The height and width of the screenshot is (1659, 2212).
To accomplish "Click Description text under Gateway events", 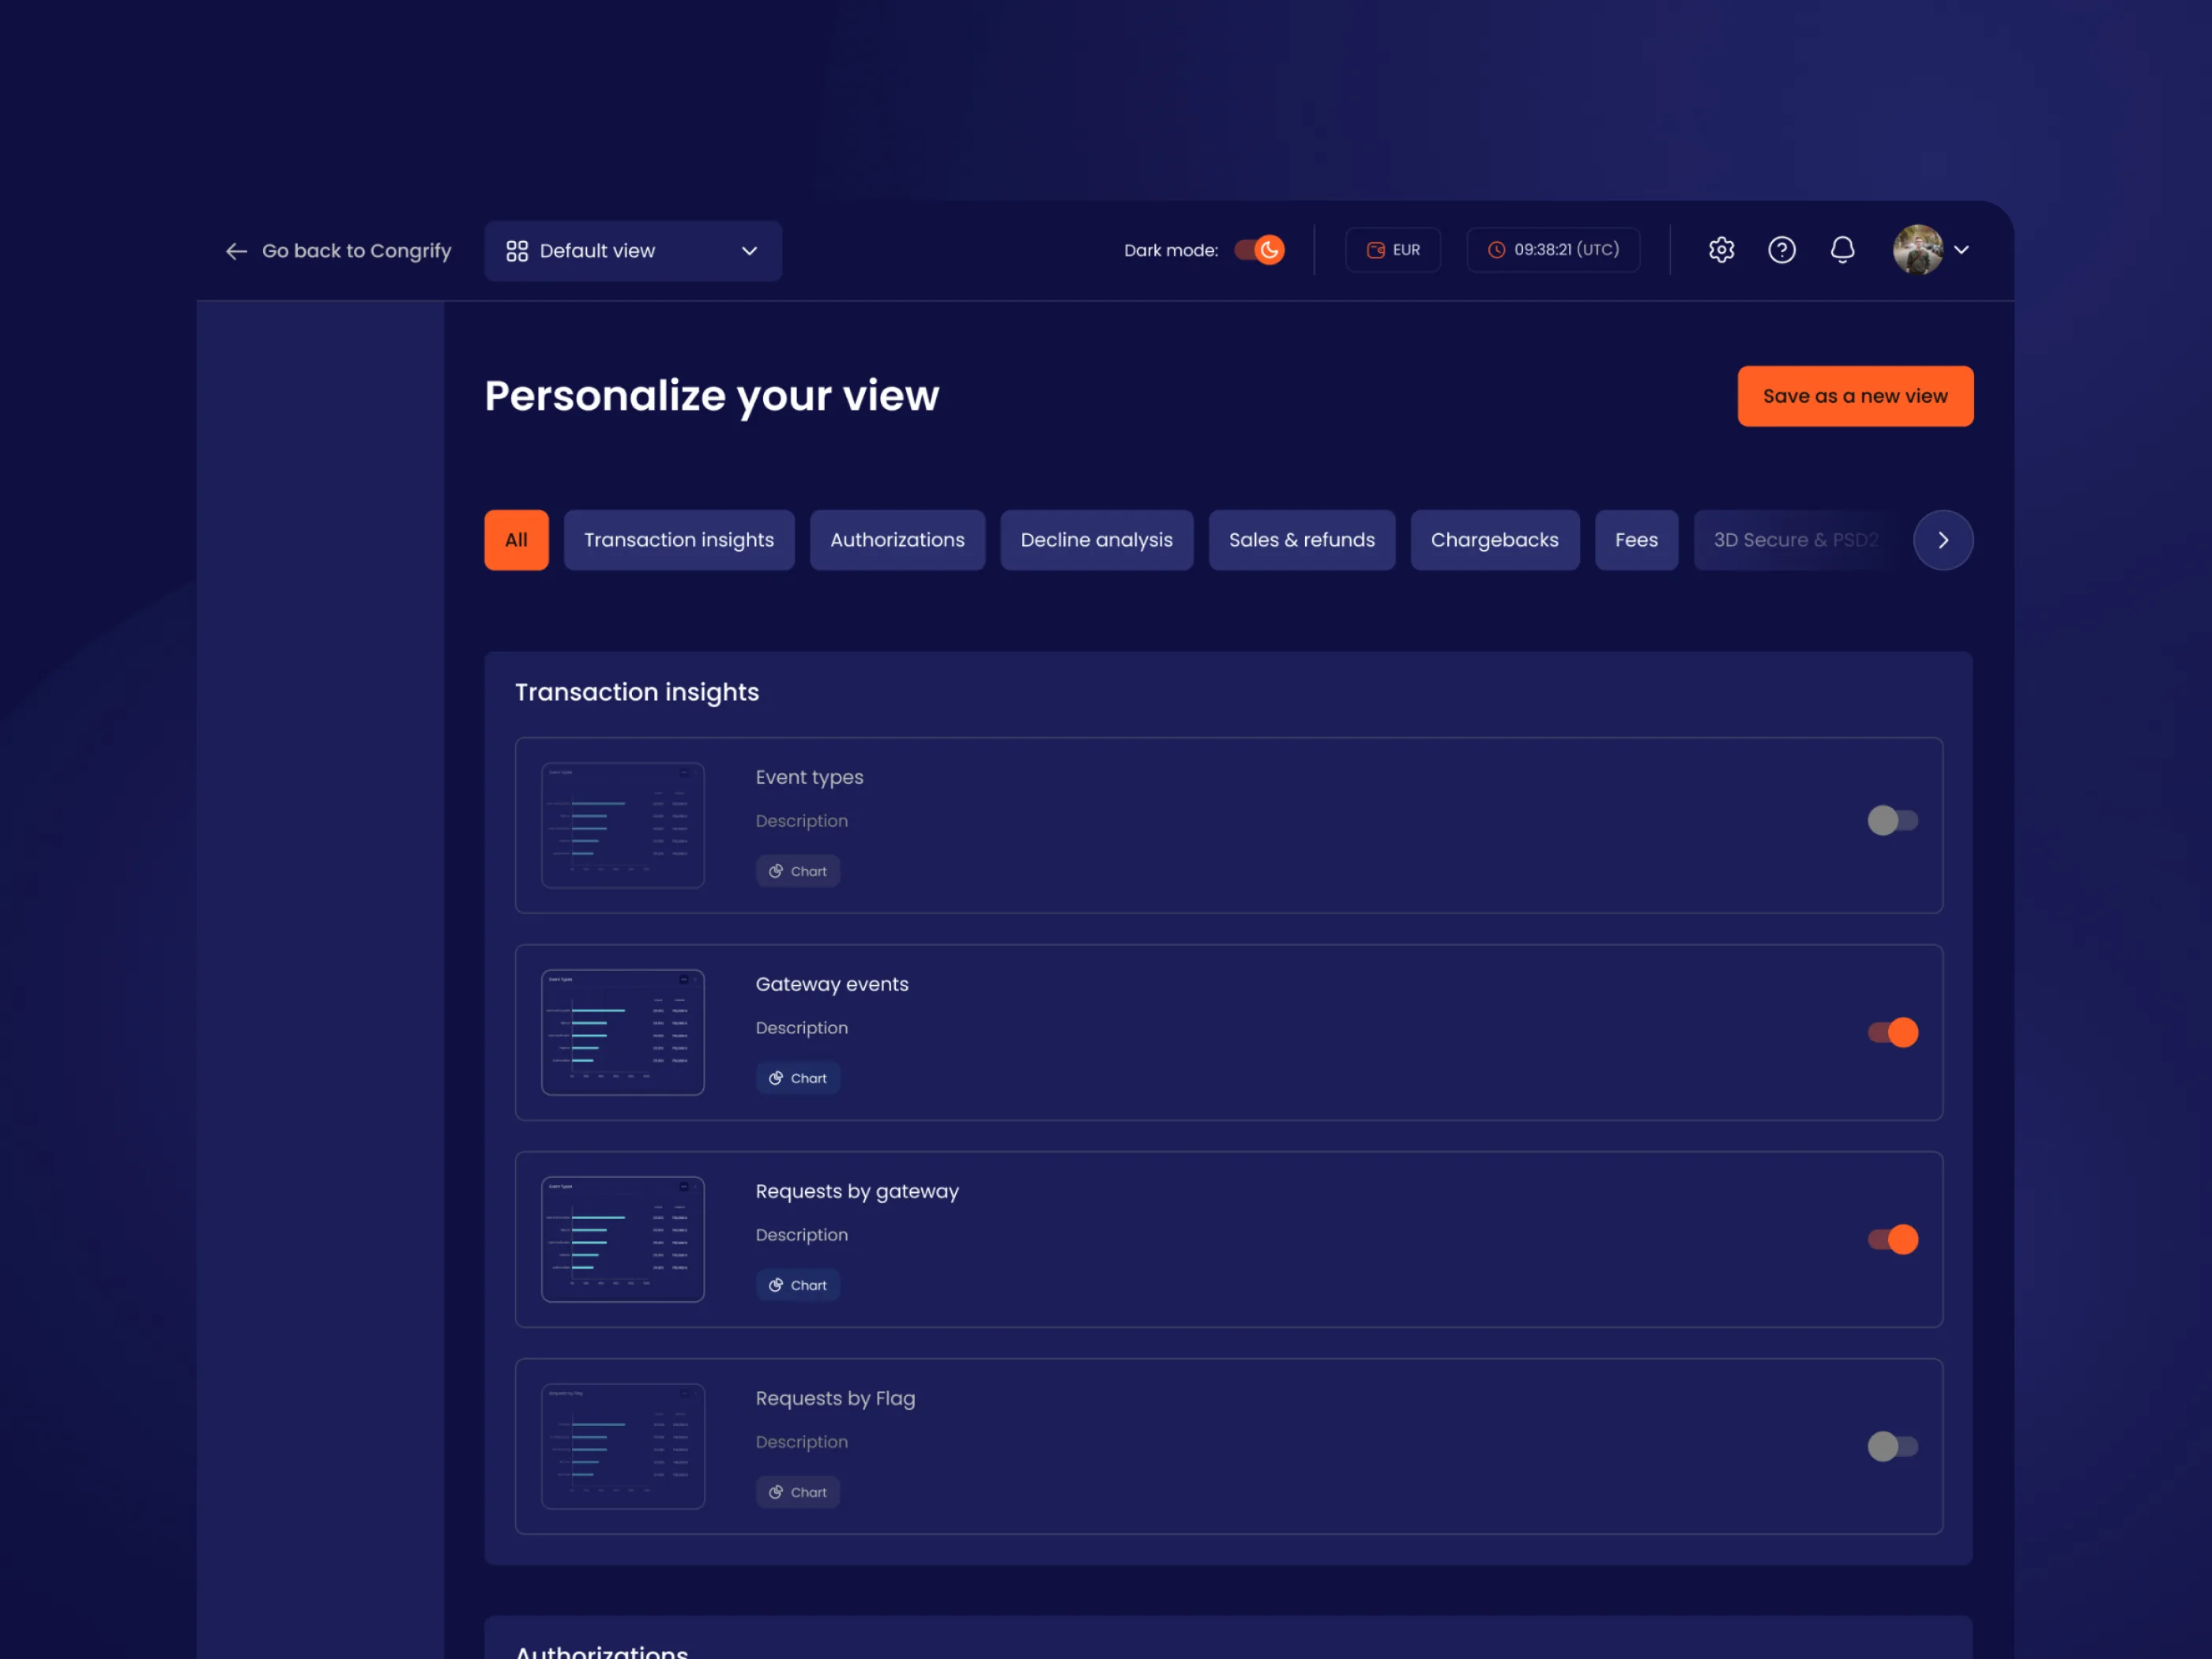I will point(801,1028).
